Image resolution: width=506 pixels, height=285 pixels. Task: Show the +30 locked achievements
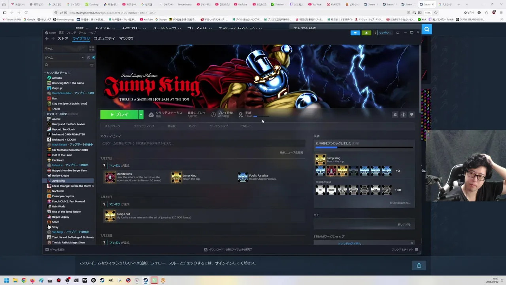pyautogui.click(x=398, y=190)
